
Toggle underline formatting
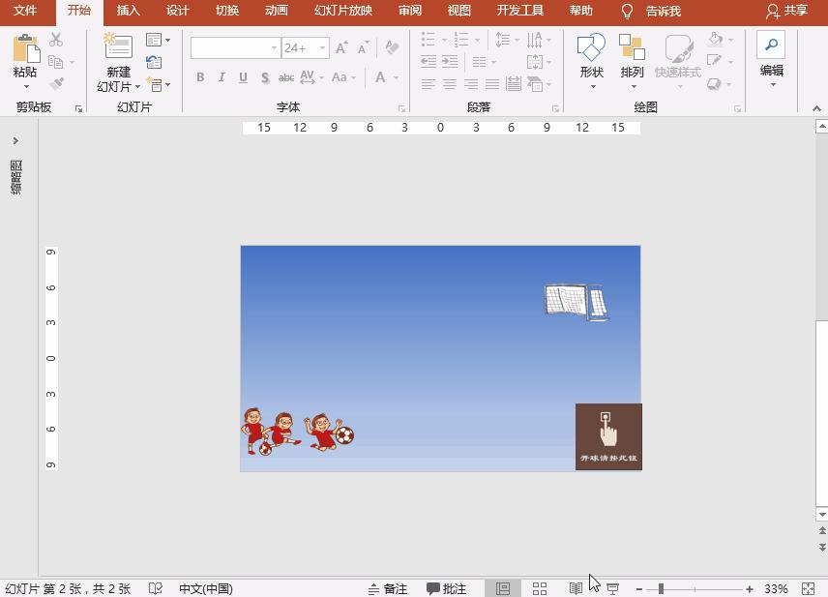pos(243,76)
